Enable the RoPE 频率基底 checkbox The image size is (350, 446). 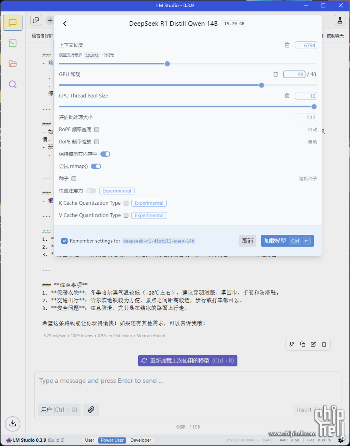point(96,130)
